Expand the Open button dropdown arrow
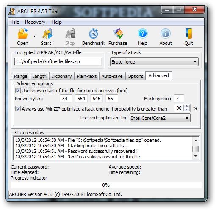 34,37
